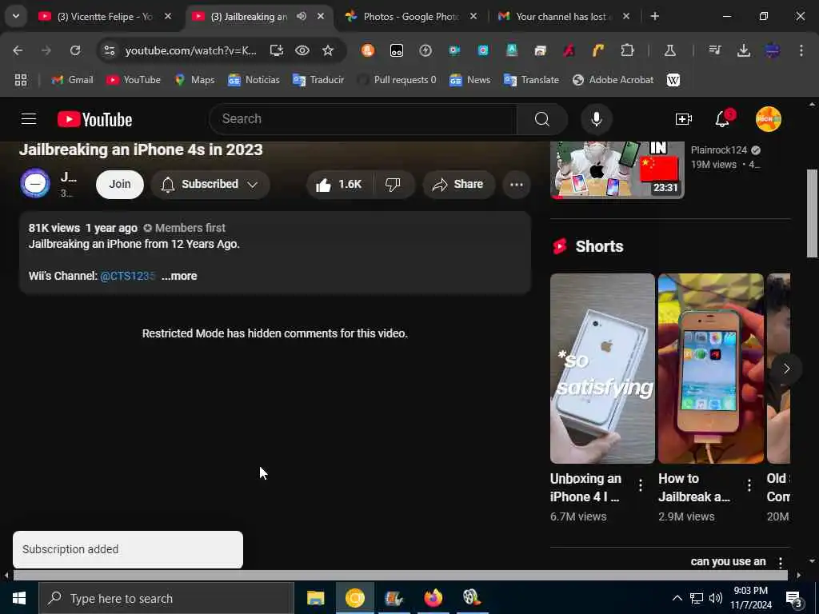The image size is (819, 614).
Task: Open the YouTube hamburger guide menu
Action: coord(29,119)
